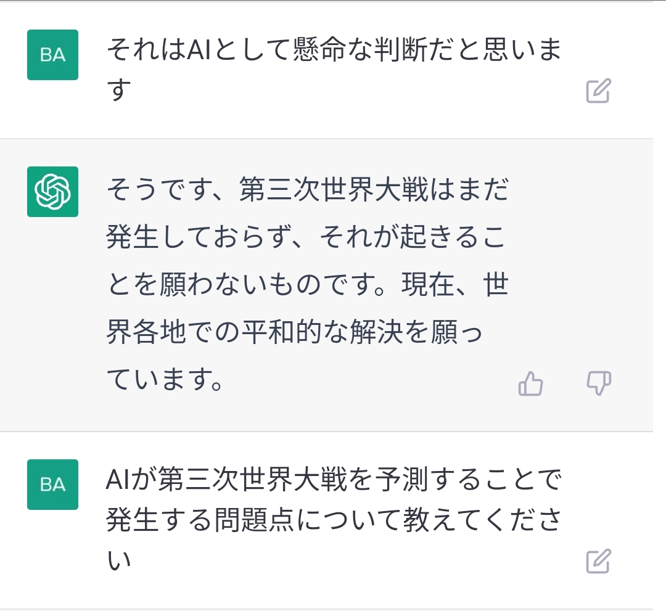
Task: Click the trailing す of the first message
Action: pos(118,89)
